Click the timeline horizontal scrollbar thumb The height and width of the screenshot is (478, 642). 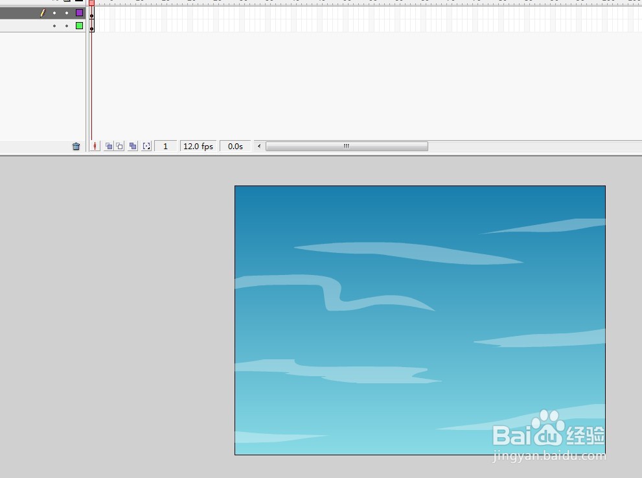(347, 146)
